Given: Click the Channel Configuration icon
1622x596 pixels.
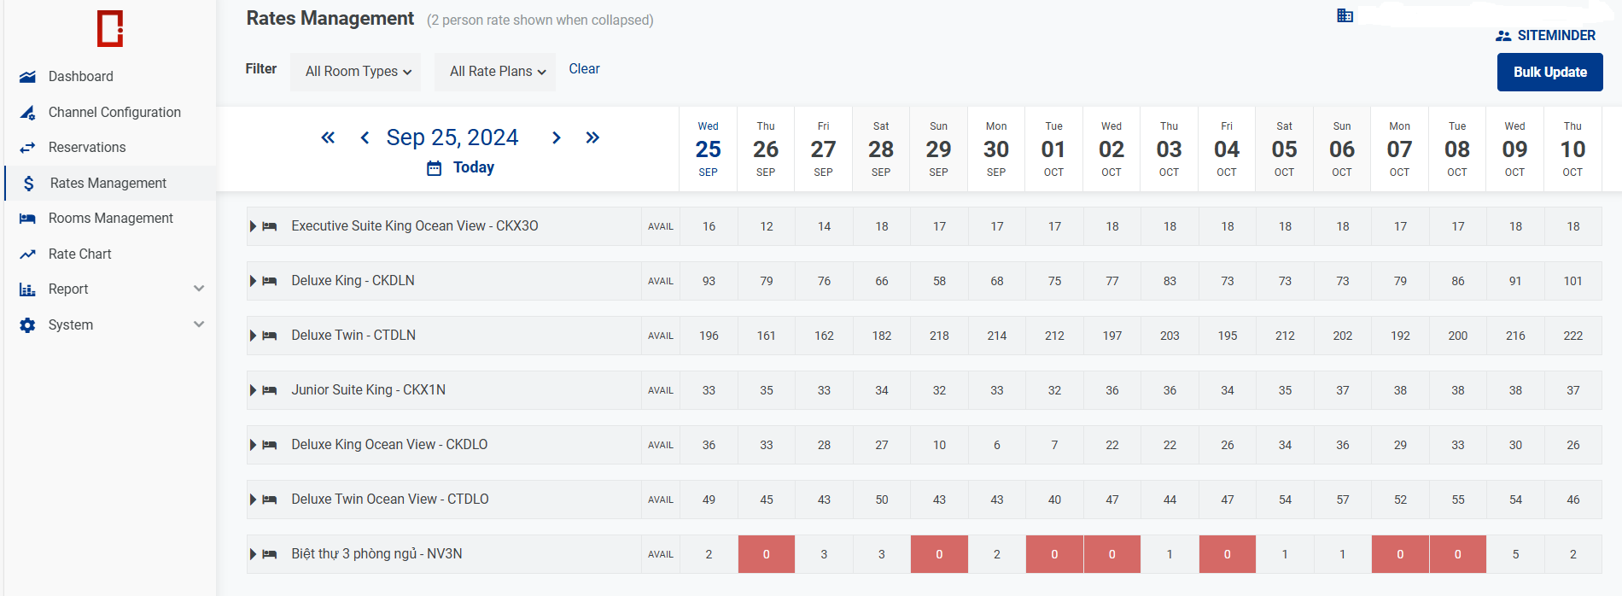Looking at the screenshot, I should 28,113.
